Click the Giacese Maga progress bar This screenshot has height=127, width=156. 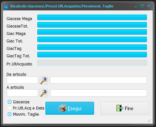(92, 17)
